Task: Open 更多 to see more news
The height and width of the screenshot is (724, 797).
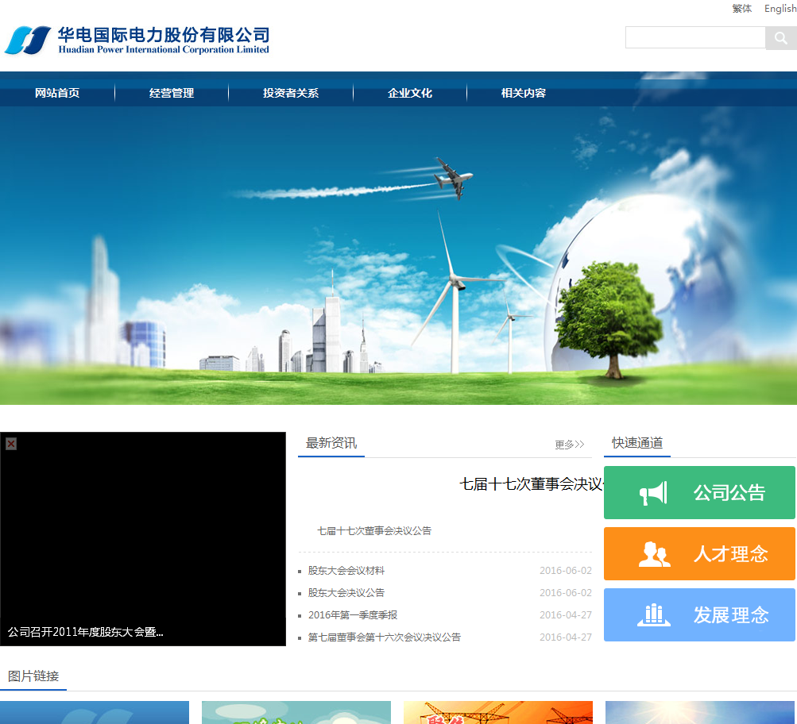Action: coord(569,445)
